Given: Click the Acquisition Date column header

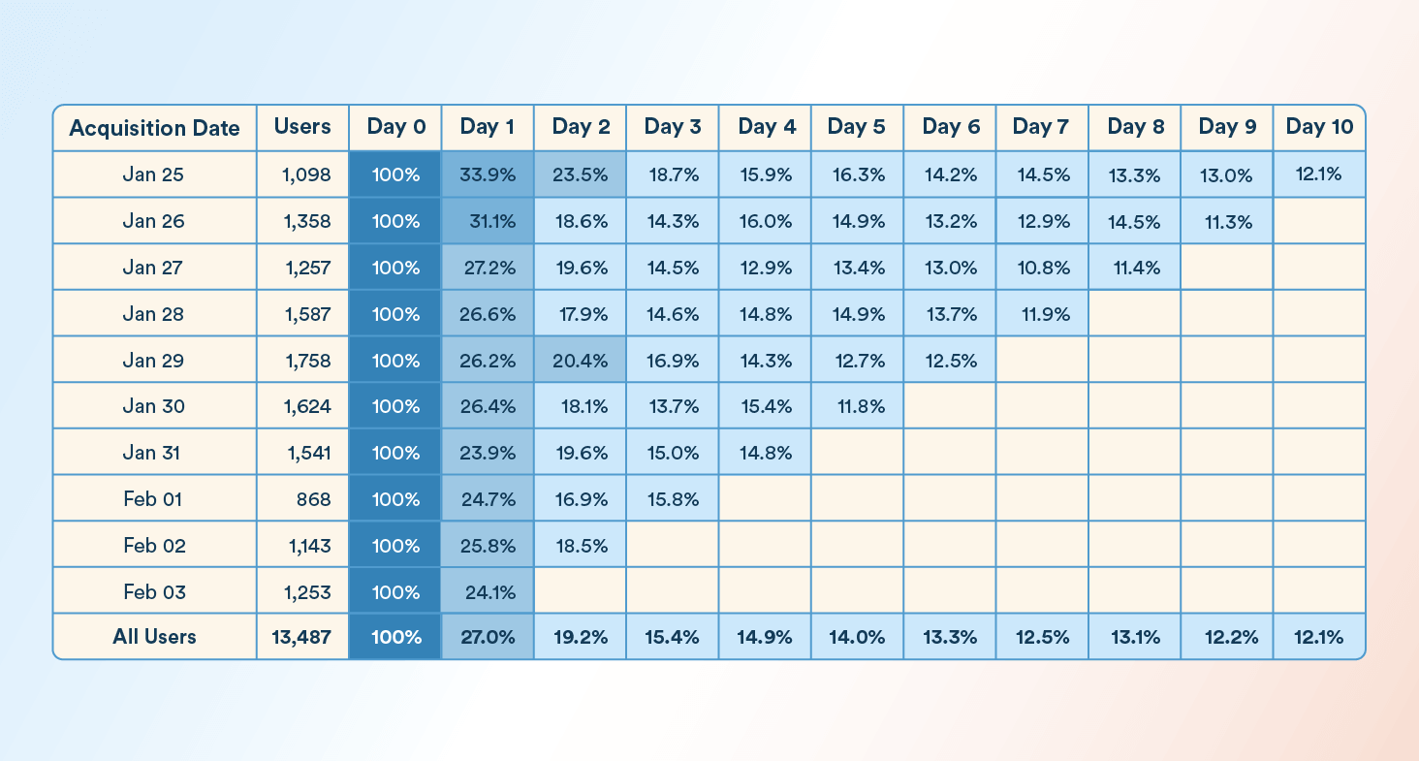Looking at the screenshot, I should (154, 128).
